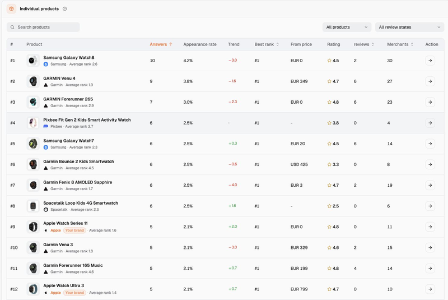Click USD 425 price cell
Viewport: 448px width, 300px height.
(x=299, y=164)
